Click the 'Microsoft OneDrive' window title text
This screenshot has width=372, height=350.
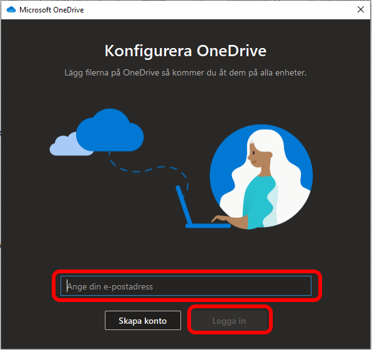pos(51,10)
